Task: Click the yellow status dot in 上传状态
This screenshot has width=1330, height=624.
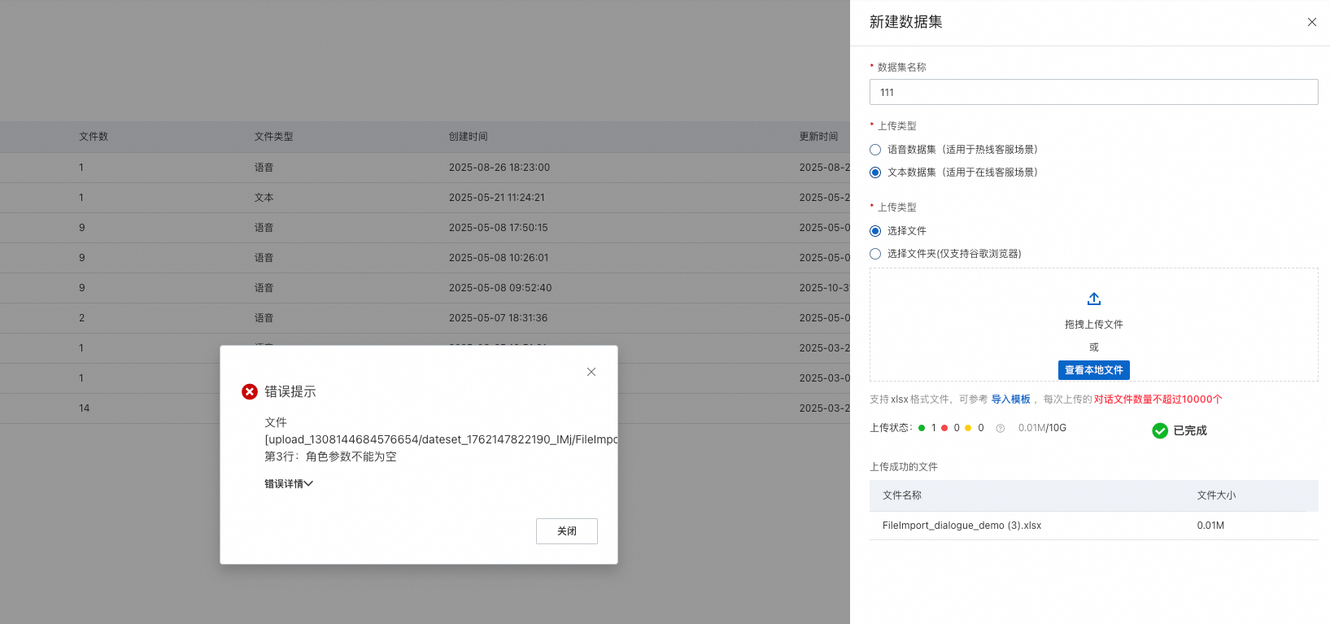Action: pos(968,428)
